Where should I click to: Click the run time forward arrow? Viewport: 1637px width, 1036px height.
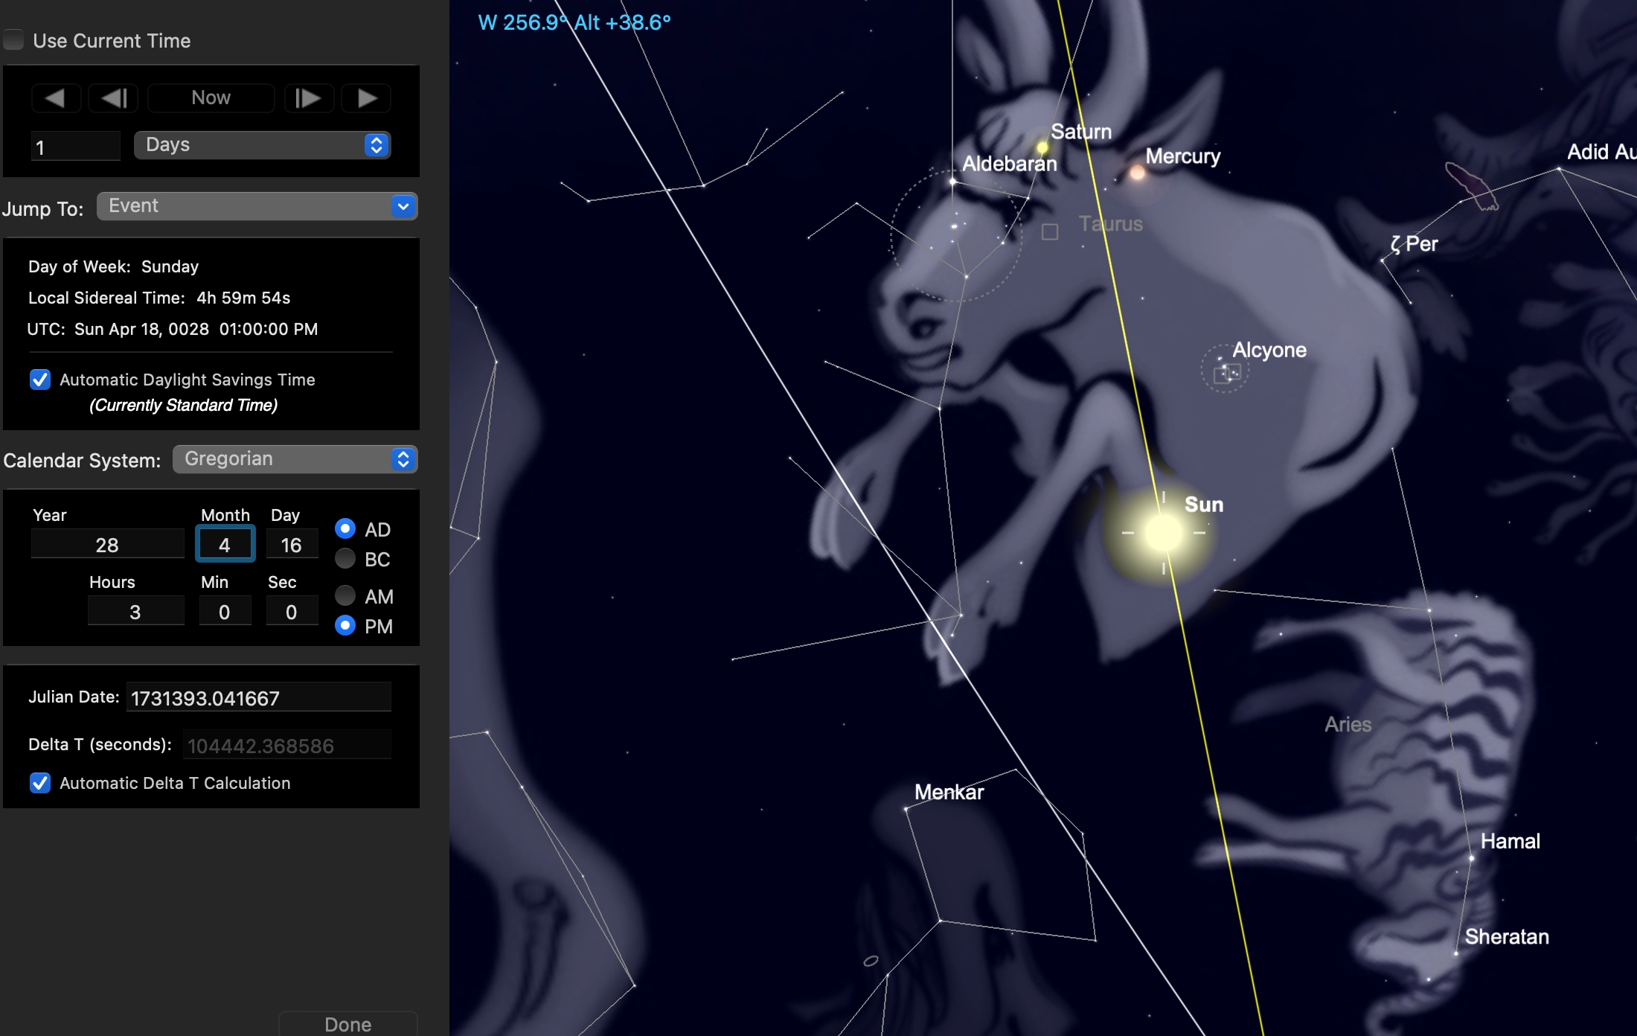366,98
